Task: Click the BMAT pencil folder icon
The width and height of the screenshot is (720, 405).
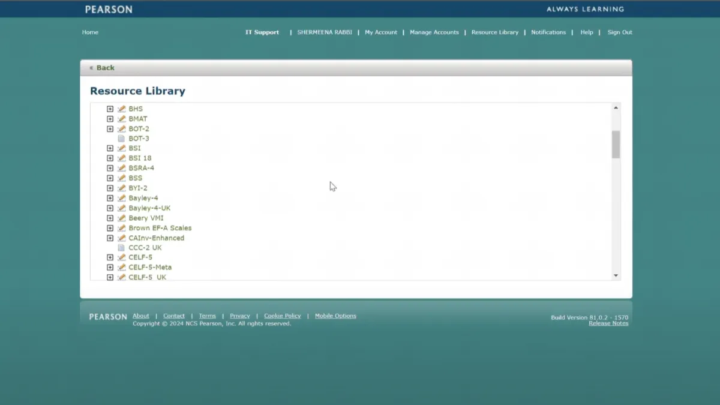Action: pos(121,119)
